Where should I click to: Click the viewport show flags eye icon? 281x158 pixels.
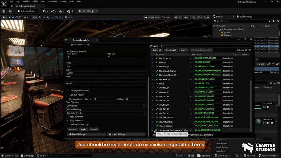[186, 17]
